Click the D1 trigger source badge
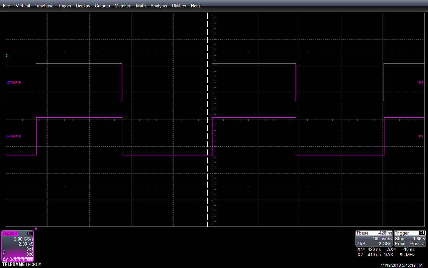This screenshot has height=268, width=428. click(422, 233)
